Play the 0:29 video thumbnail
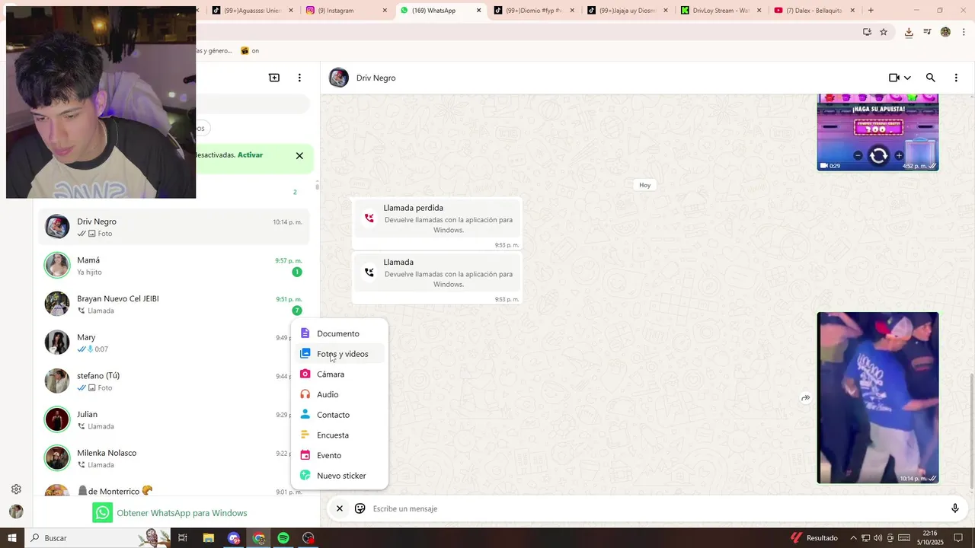975x548 pixels. point(877,132)
